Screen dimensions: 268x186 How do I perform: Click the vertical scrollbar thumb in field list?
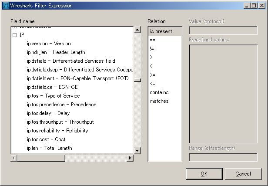[x=137, y=80]
